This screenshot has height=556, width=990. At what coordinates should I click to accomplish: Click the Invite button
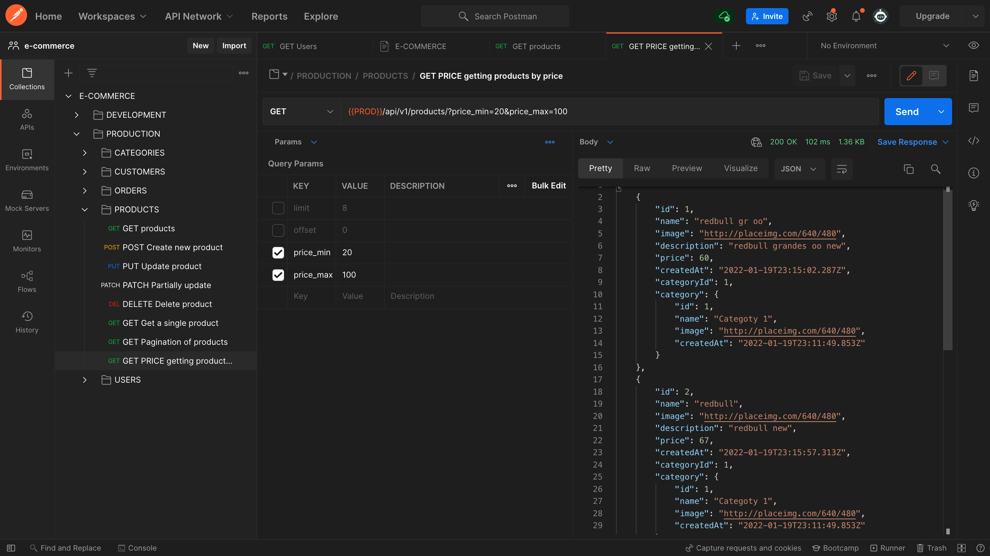coord(767,16)
